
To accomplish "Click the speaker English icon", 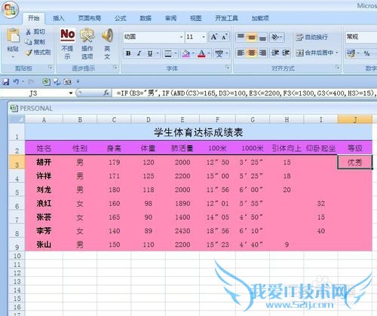I will (x=107, y=35).
